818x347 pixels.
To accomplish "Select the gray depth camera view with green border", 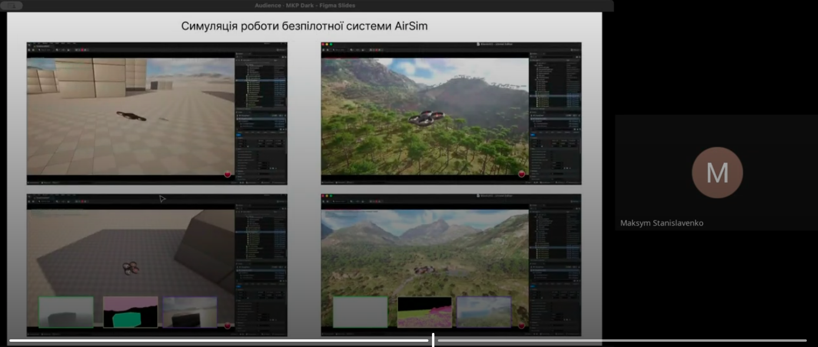I will pos(66,312).
